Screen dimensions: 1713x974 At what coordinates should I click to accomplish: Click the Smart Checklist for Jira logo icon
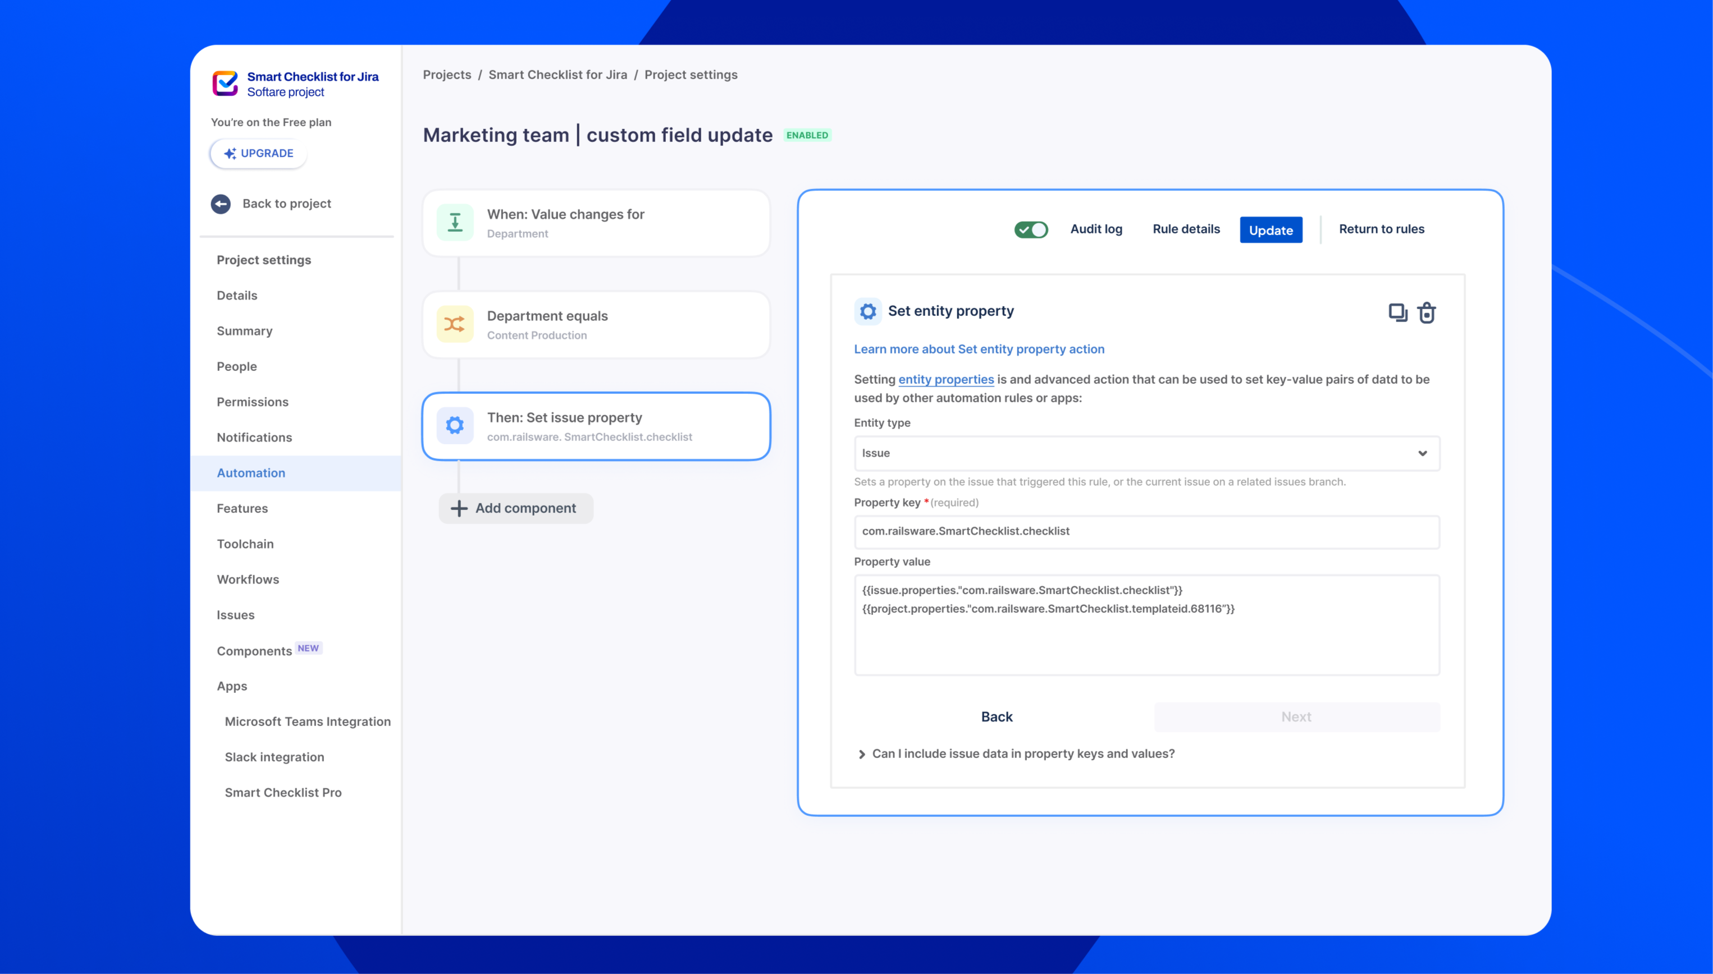tap(225, 84)
